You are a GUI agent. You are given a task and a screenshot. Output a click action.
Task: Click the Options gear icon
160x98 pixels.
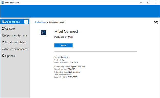point(3,56)
